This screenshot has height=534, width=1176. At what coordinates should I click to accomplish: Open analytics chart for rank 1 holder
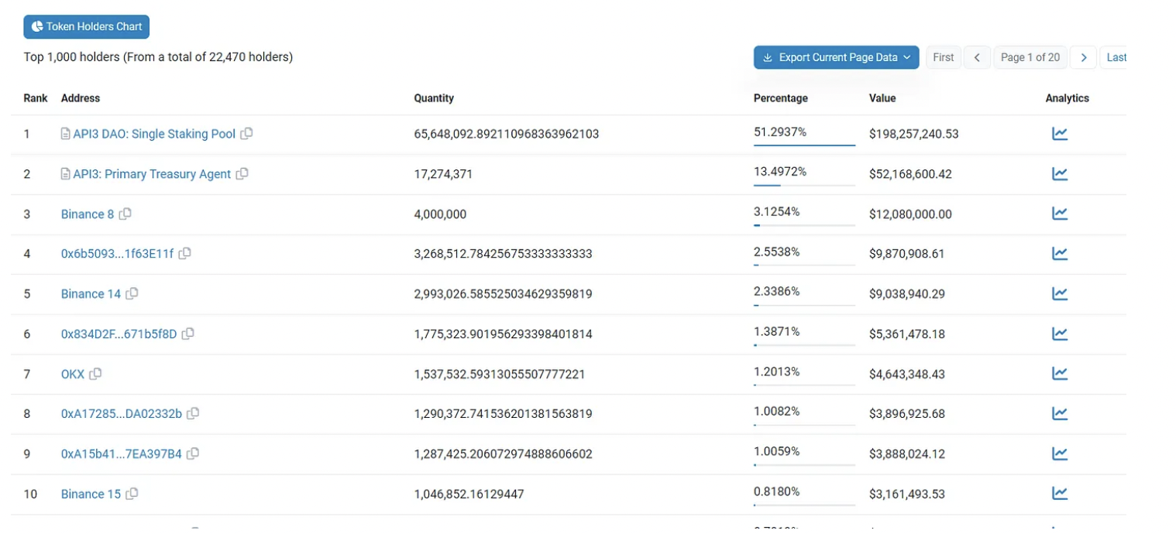[x=1059, y=134]
